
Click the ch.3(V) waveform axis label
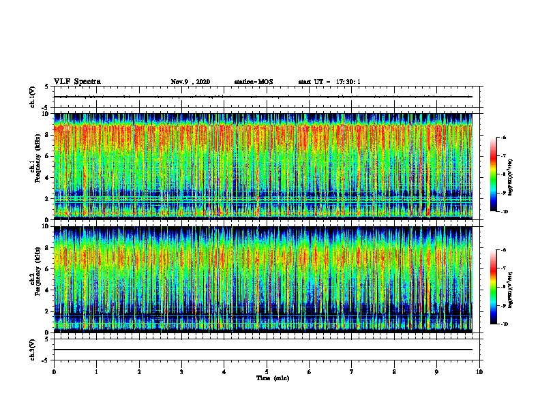tap(33, 350)
